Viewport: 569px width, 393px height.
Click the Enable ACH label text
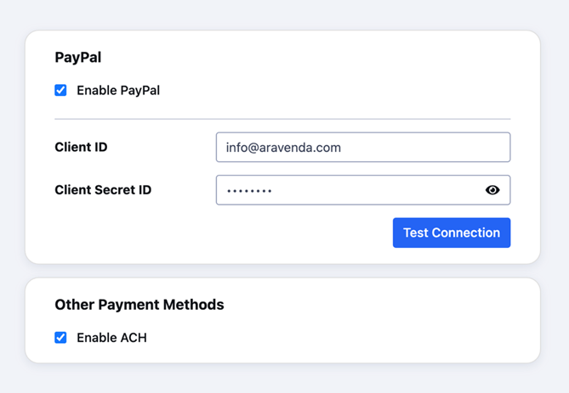pos(111,338)
